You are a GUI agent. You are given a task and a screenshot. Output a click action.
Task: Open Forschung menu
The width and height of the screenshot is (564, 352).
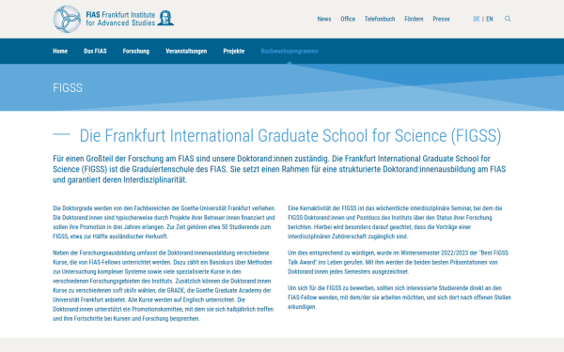136,51
